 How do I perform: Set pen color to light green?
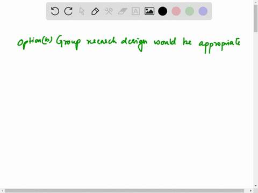(x=190, y=11)
